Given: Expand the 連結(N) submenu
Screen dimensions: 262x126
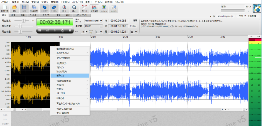Looking at the screenshot, I should (x=70, y=85).
